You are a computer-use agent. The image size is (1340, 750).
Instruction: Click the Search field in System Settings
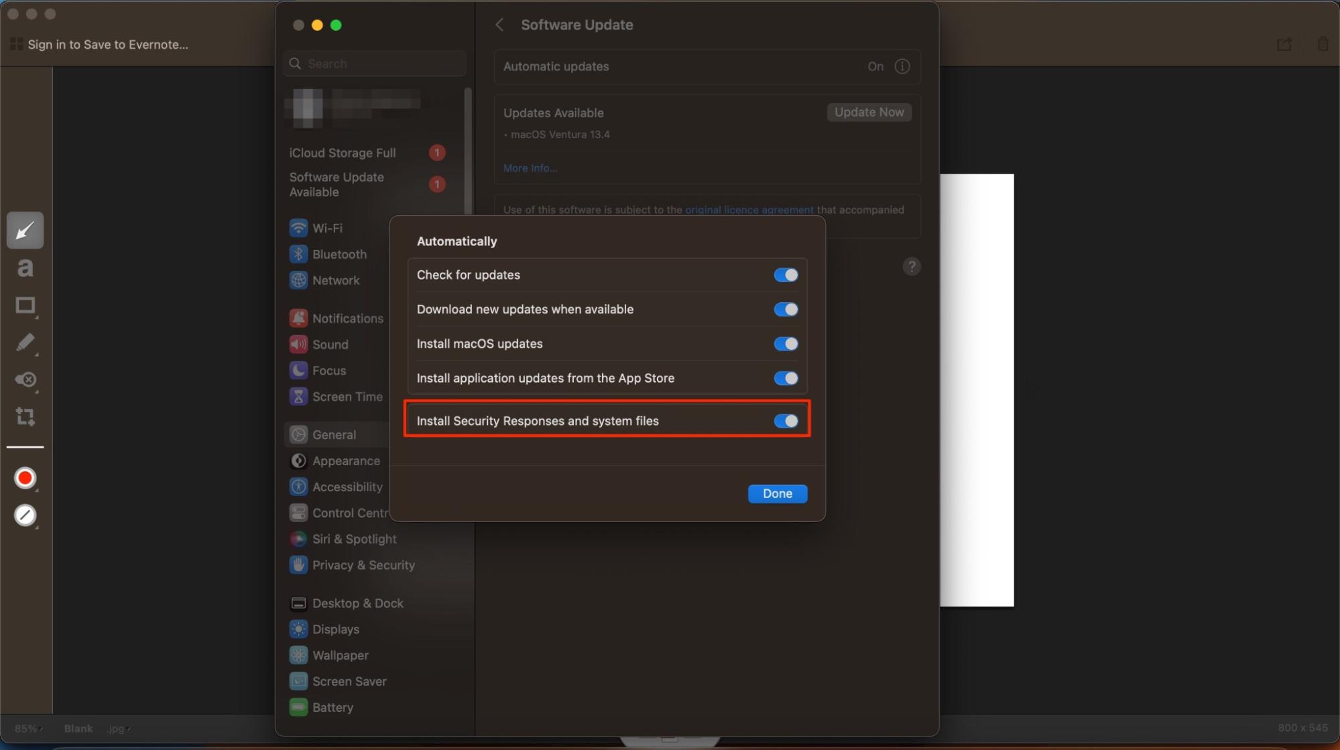click(x=374, y=64)
